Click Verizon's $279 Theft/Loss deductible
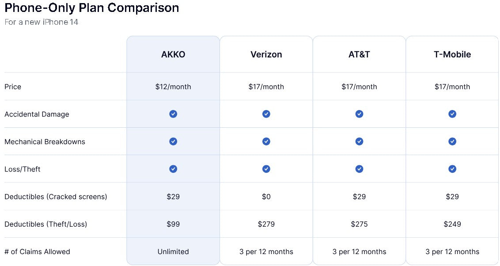This screenshot has width=500, height=266. [266, 224]
